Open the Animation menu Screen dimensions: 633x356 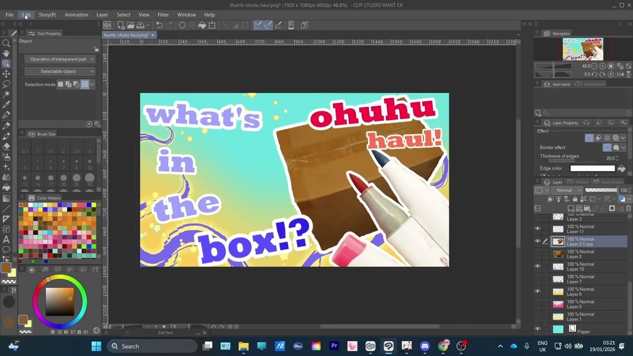click(76, 15)
